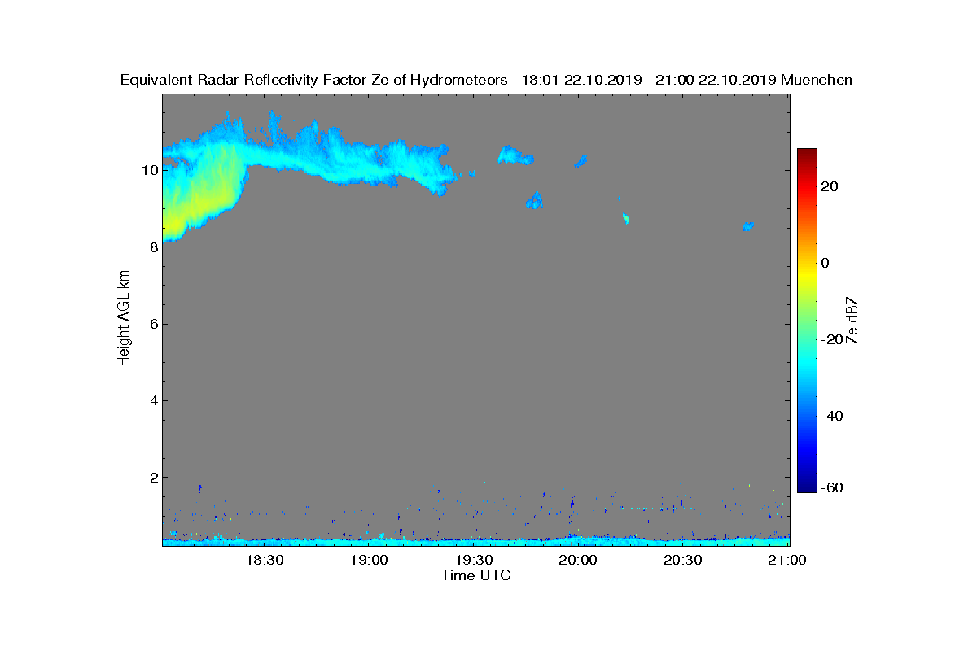Click the 20:00 time tick label
The image size is (977, 651).
[578, 561]
